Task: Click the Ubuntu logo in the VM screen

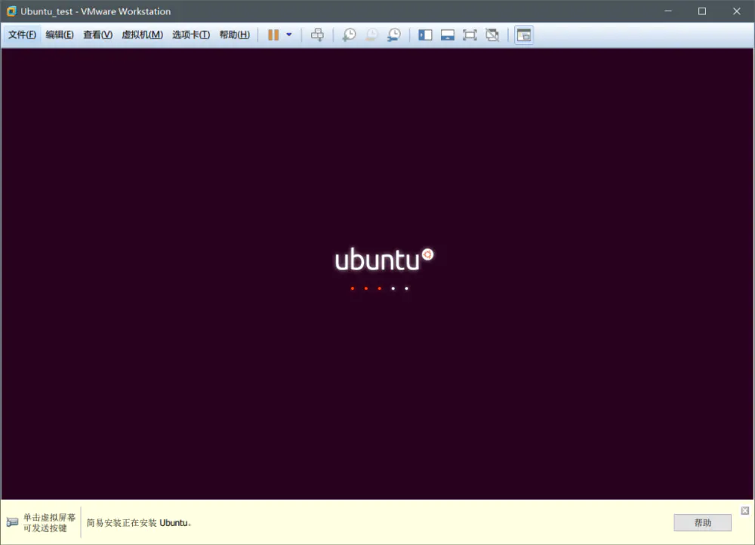Action: 384,260
